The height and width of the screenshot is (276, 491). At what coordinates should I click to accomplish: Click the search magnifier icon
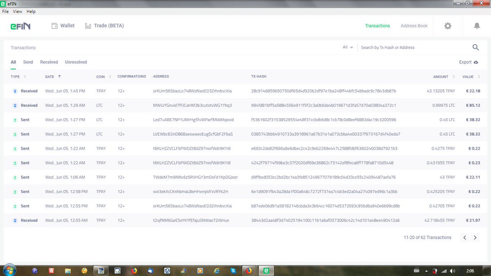tap(475, 47)
